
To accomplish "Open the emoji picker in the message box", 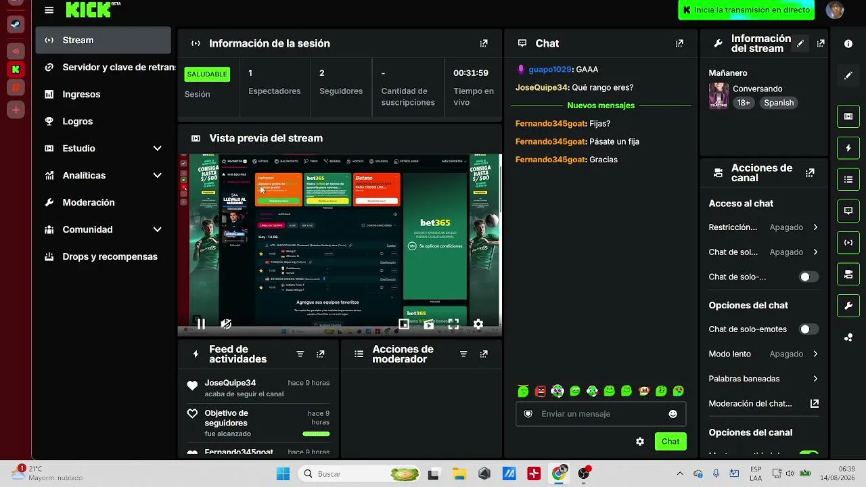I will pos(673,414).
